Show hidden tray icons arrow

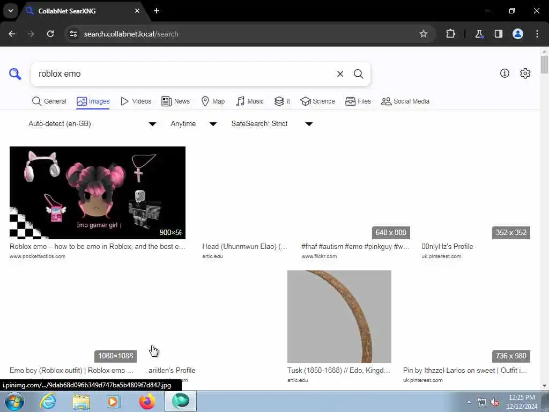point(469,402)
